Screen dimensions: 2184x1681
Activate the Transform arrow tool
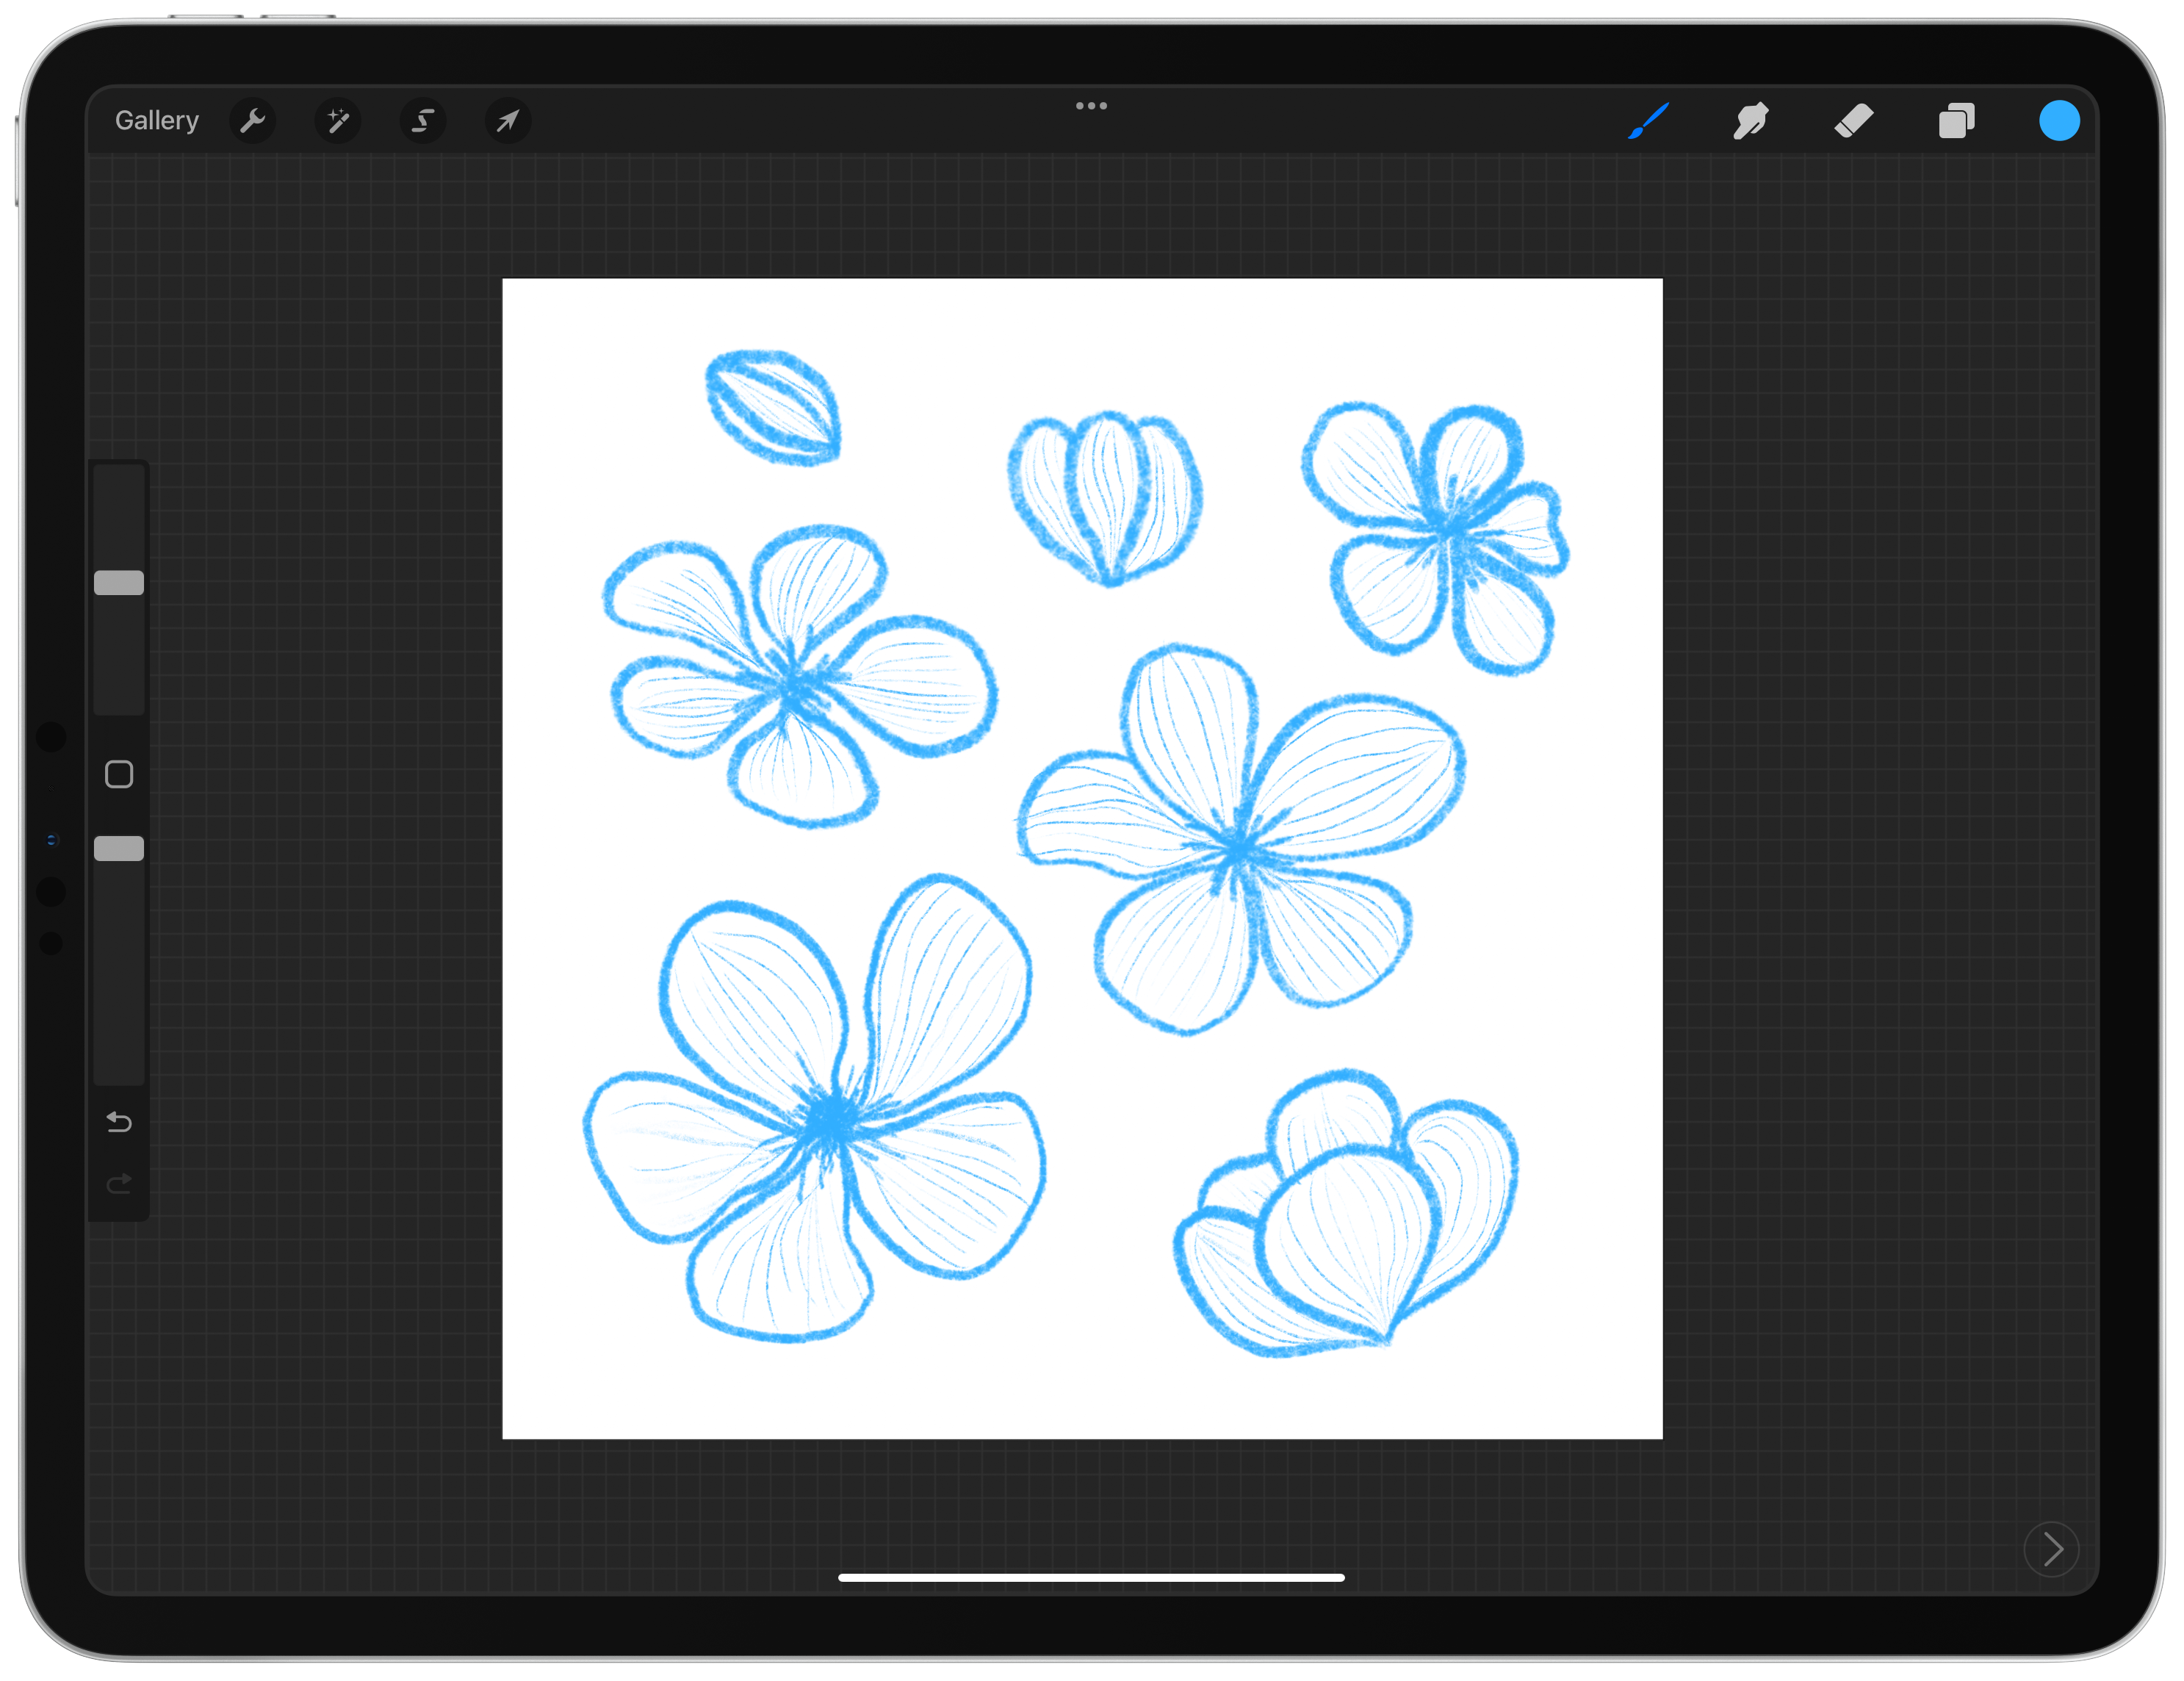click(508, 121)
